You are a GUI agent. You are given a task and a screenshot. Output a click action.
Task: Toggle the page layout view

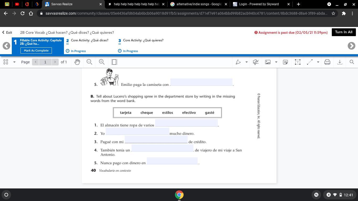[114, 62]
